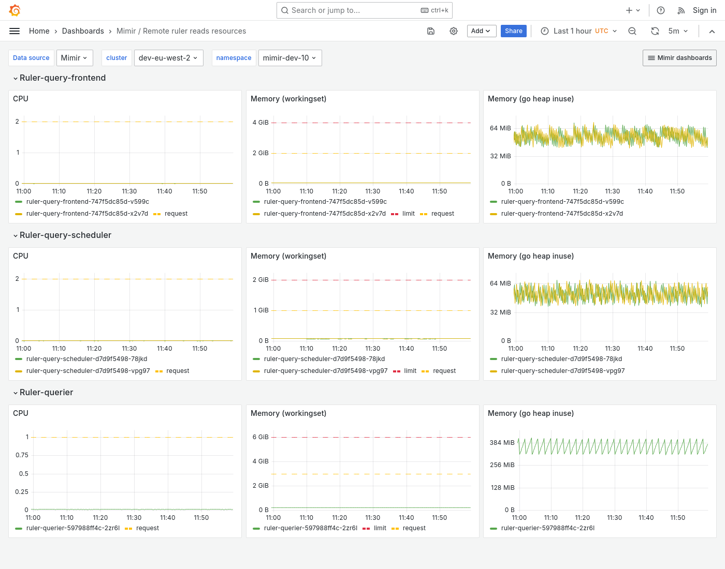The image size is (725, 569).
Task: Click the Share button
Action: pyautogui.click(x=513, y=31)
